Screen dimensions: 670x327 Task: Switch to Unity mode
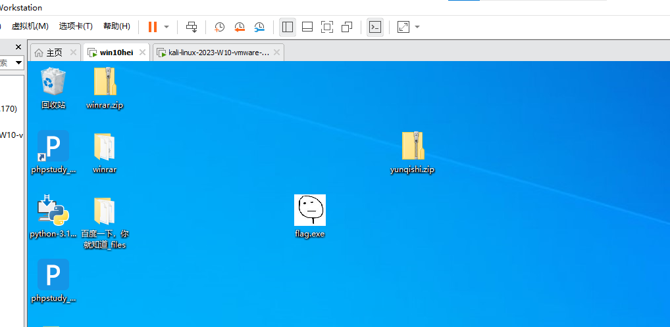347,27
